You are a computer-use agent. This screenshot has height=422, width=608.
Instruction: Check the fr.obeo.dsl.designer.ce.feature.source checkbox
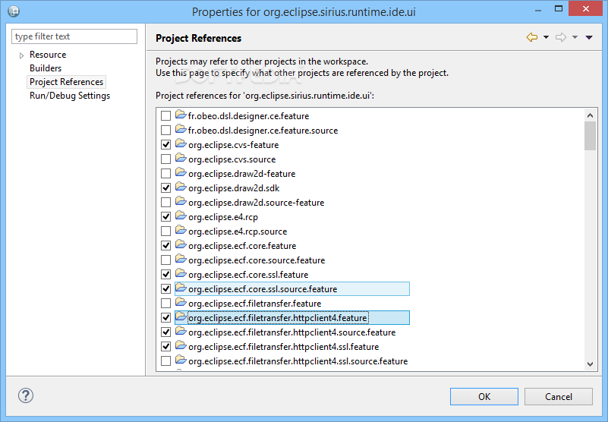pos(165,130)
